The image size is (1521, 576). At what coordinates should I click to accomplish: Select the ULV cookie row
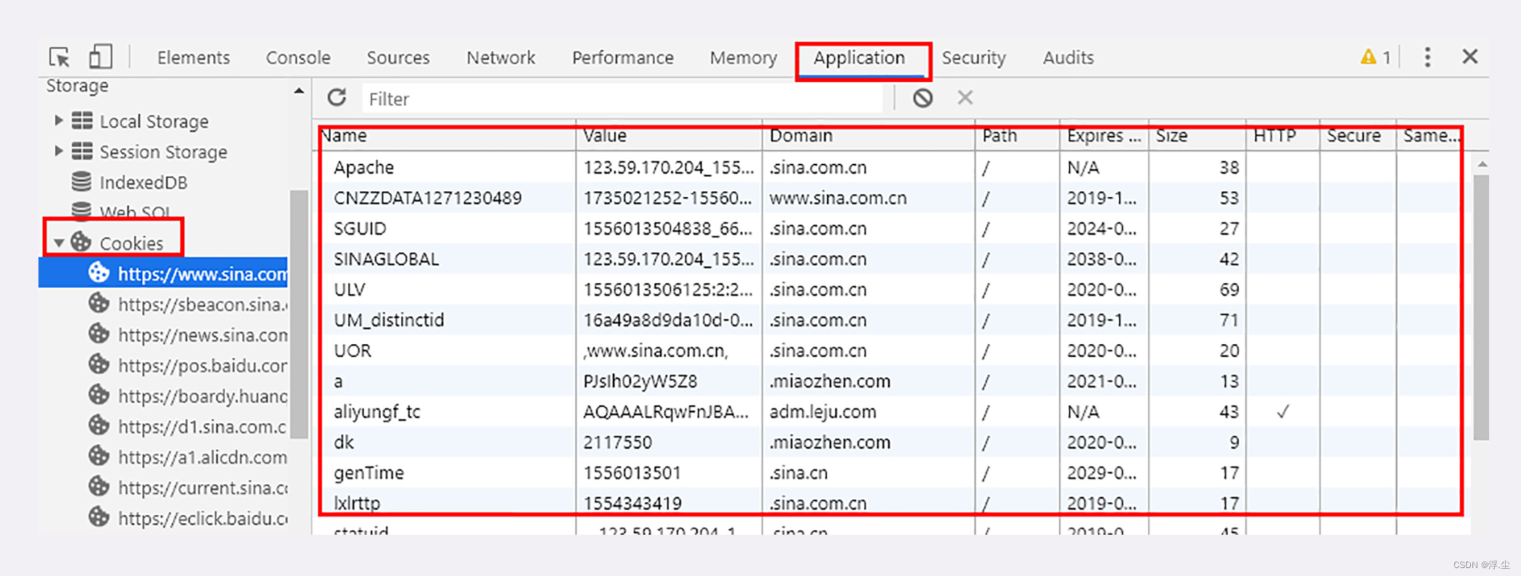[891, 289]
